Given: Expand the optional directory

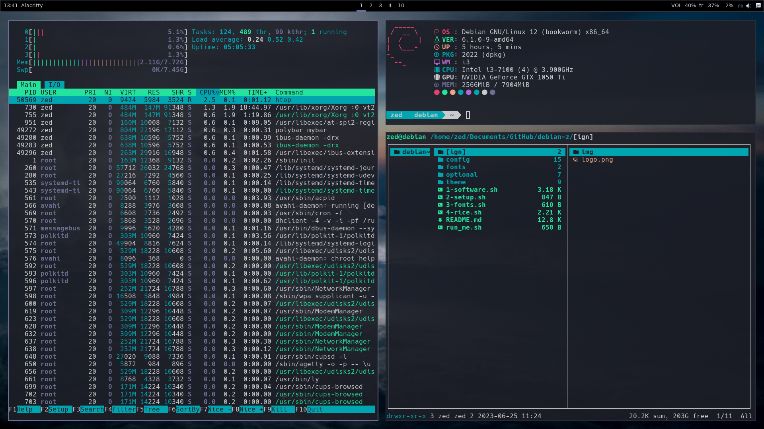Looking at the screenshot, I should (x=462, y=174).
